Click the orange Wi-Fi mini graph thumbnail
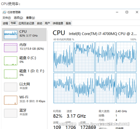 pyautogui.click(x=11, y=100)
